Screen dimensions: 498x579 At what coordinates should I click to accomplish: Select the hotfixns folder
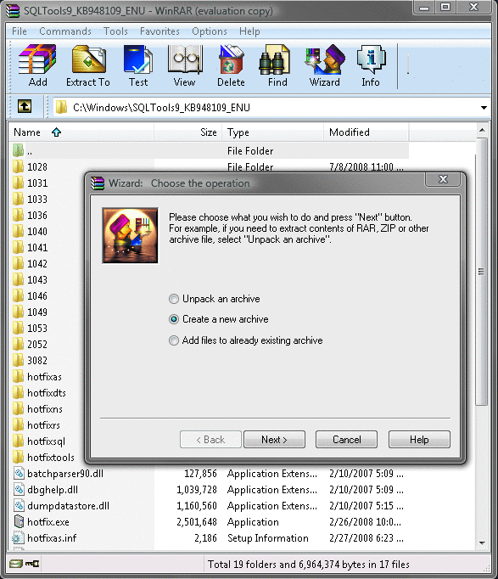(x=38, y=408)
